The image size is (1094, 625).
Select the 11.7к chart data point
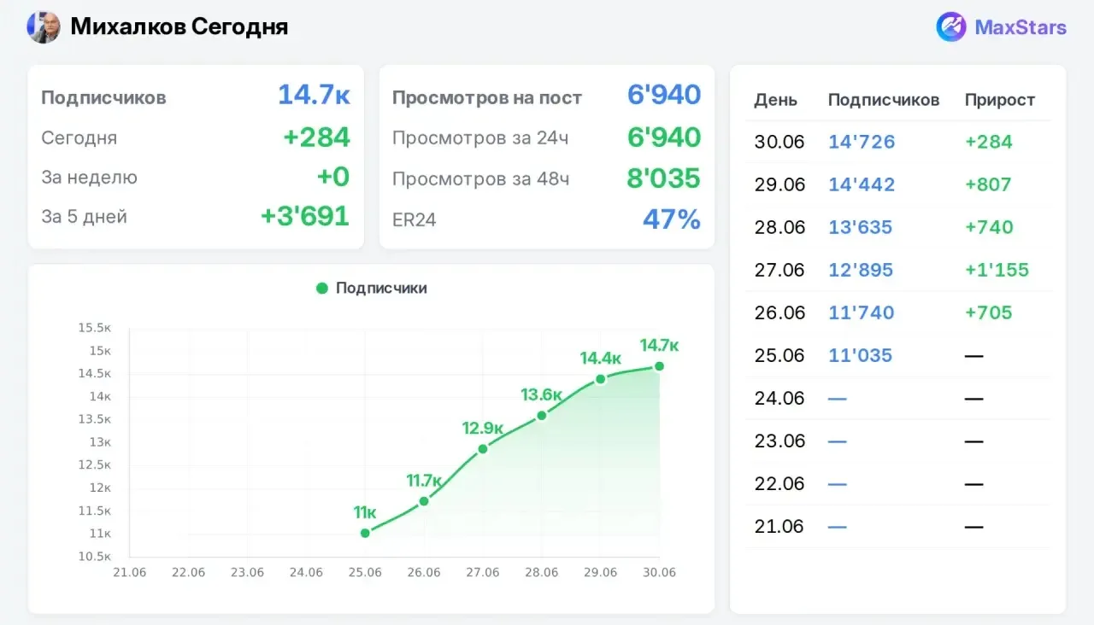pyautogui.click(x=424, y=501)
